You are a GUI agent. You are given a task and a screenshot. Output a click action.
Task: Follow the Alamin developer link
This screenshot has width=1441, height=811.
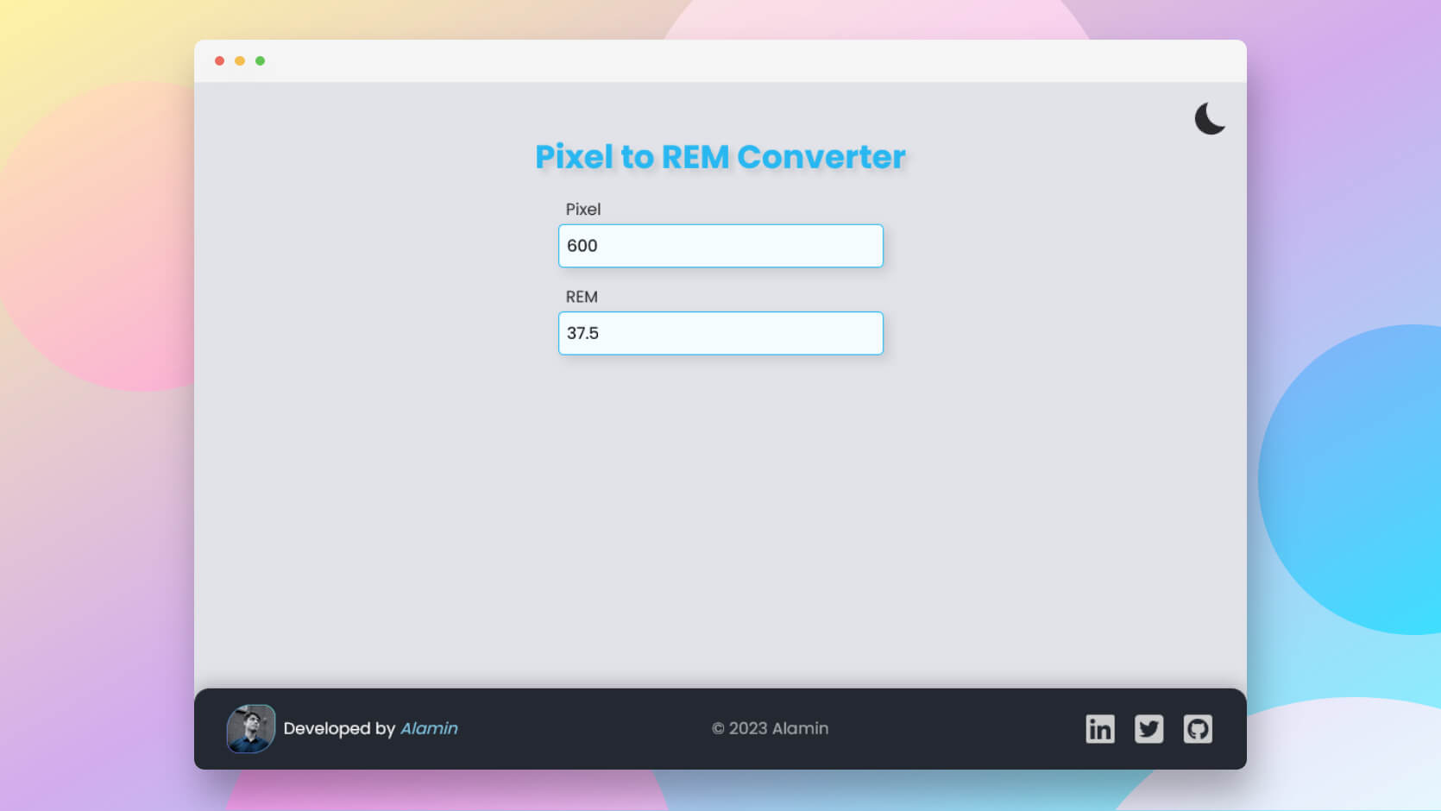pyautogui.click(x=430, y=729)
